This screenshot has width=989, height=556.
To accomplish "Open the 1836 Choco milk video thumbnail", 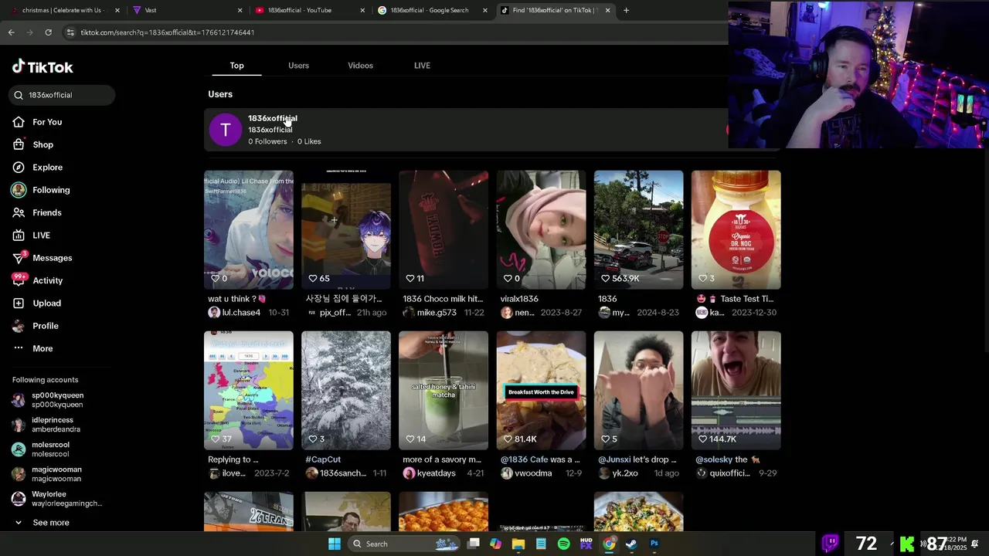I will [x=444, y=229].
